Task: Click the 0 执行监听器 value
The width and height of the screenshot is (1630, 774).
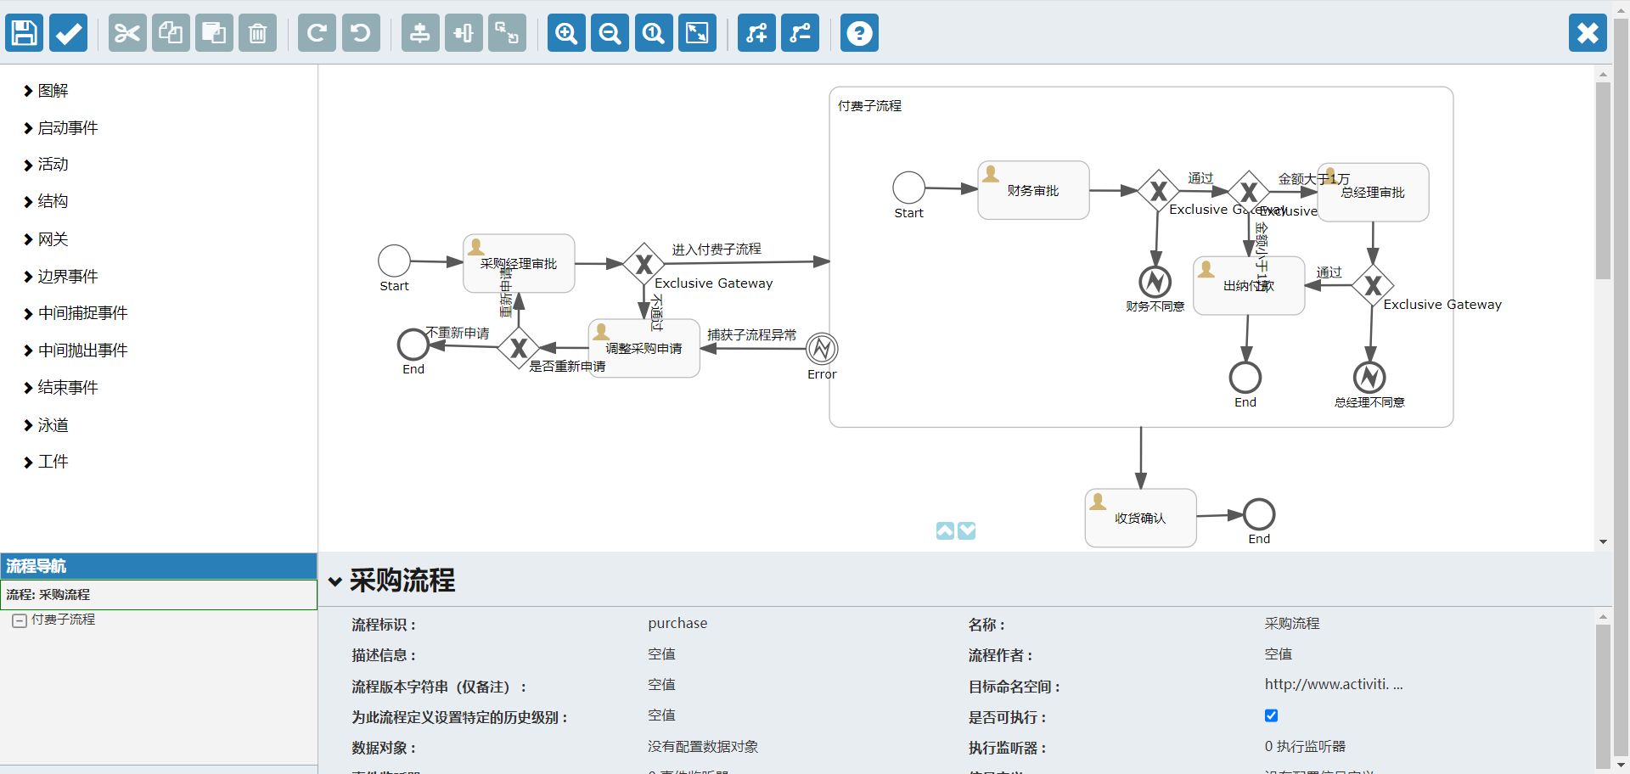Action: [1305, 747]
